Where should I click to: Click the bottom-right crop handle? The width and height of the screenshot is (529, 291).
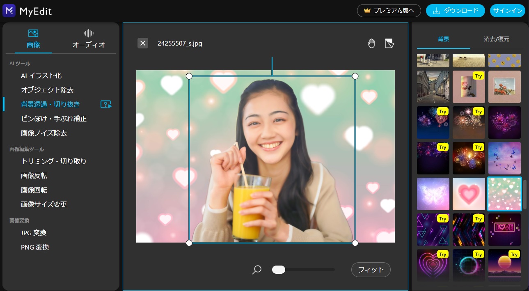click(x=355, y=243)
